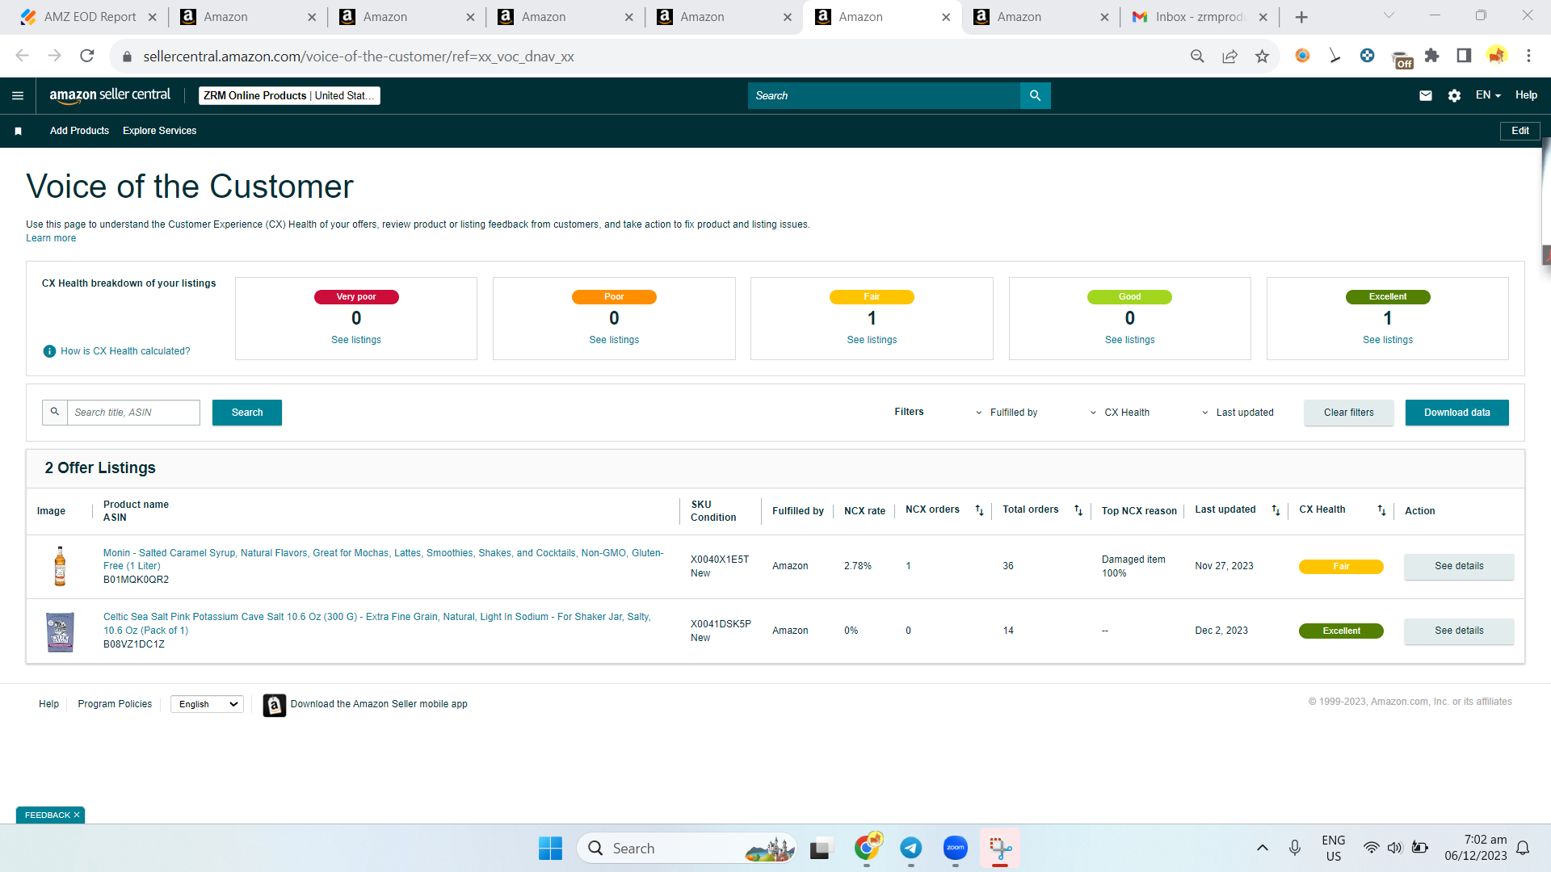
Task: Click See details for Celtic Sea Salt
Action: coord(1459,631)
